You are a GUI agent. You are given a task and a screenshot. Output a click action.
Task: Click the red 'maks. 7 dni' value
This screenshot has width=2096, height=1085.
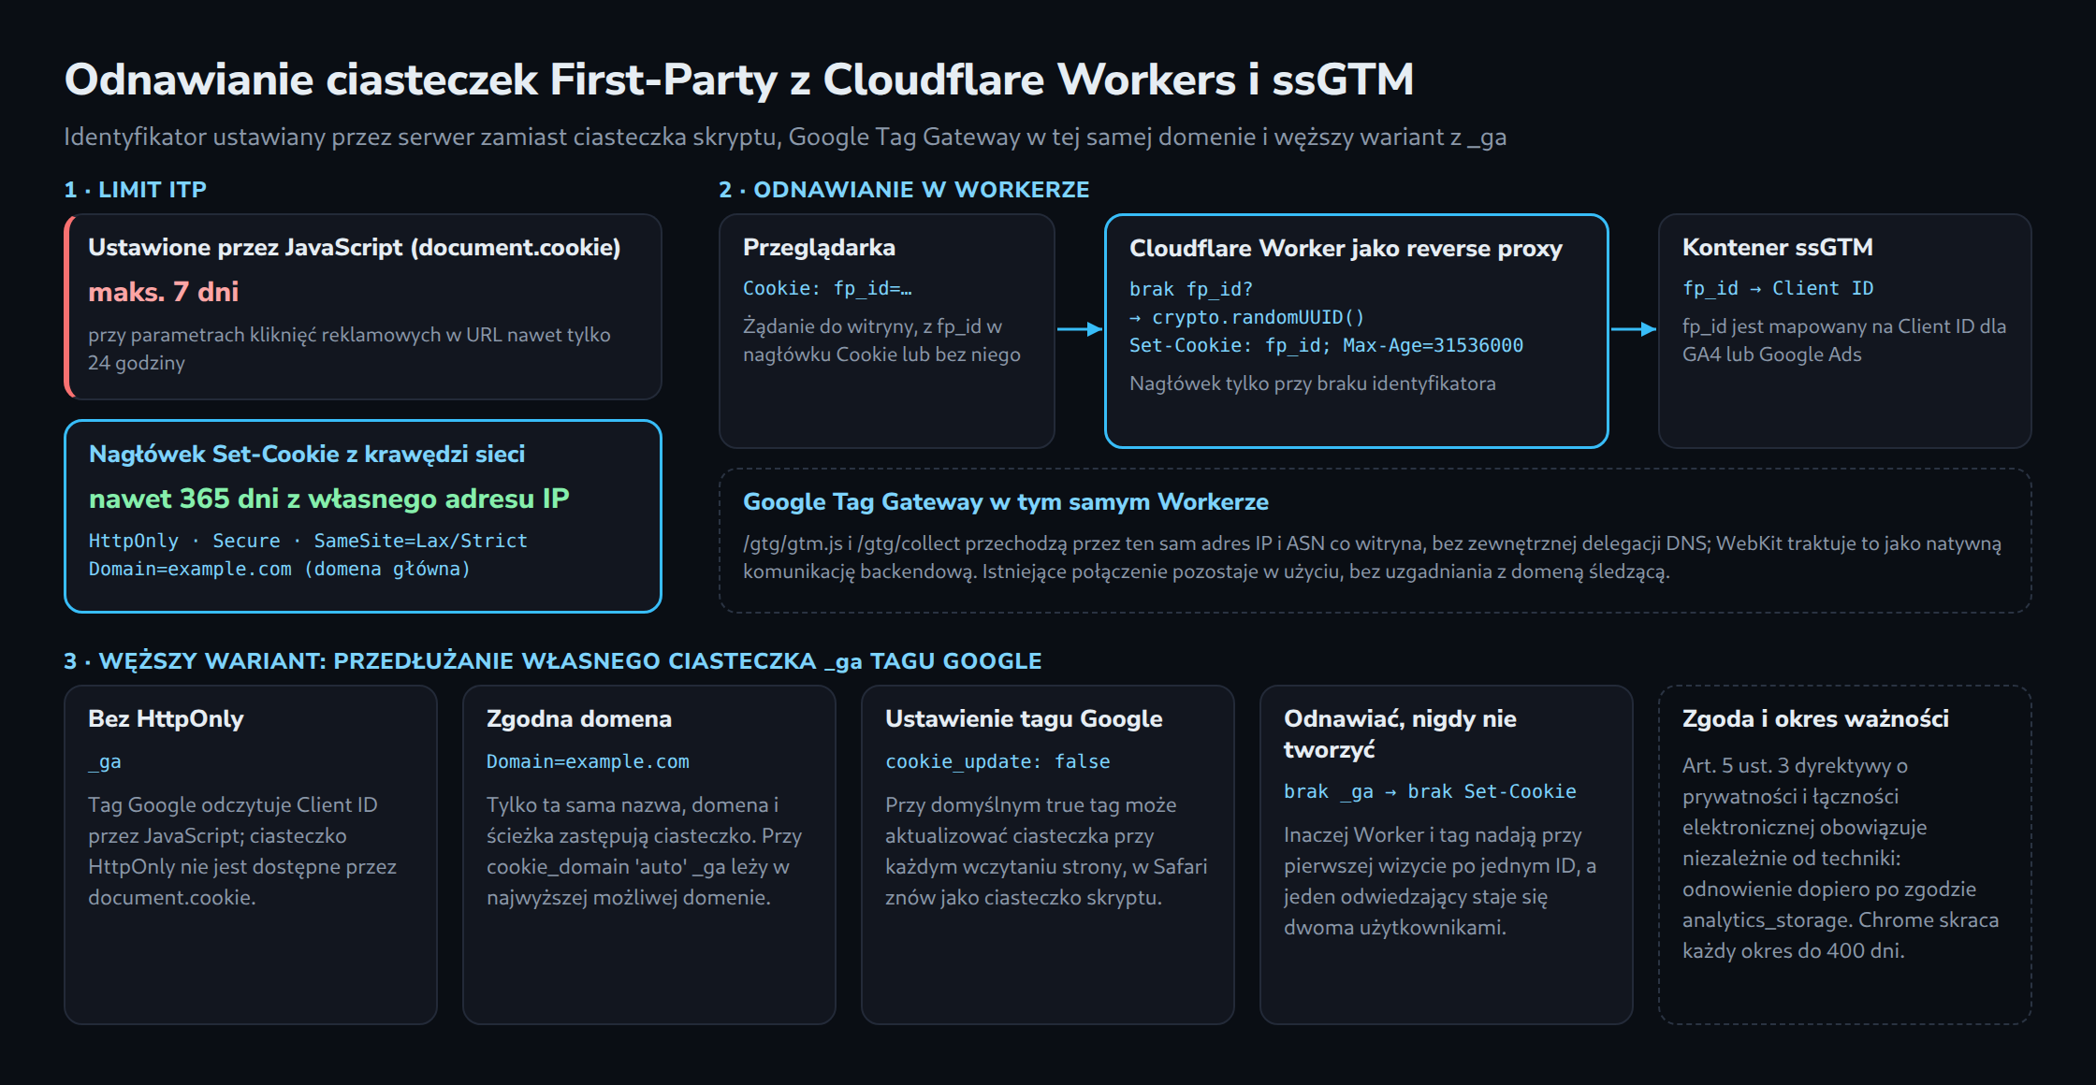[164, 292]
